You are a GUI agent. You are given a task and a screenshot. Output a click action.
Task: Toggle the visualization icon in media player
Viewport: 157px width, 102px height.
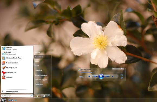(x=122, y=75)
